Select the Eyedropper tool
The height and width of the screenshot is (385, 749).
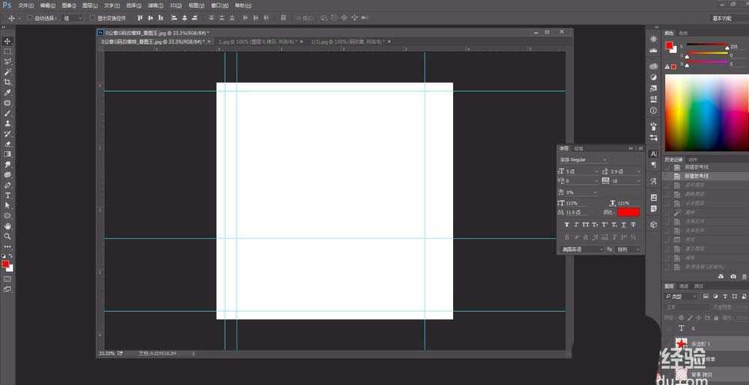point(7,92)
